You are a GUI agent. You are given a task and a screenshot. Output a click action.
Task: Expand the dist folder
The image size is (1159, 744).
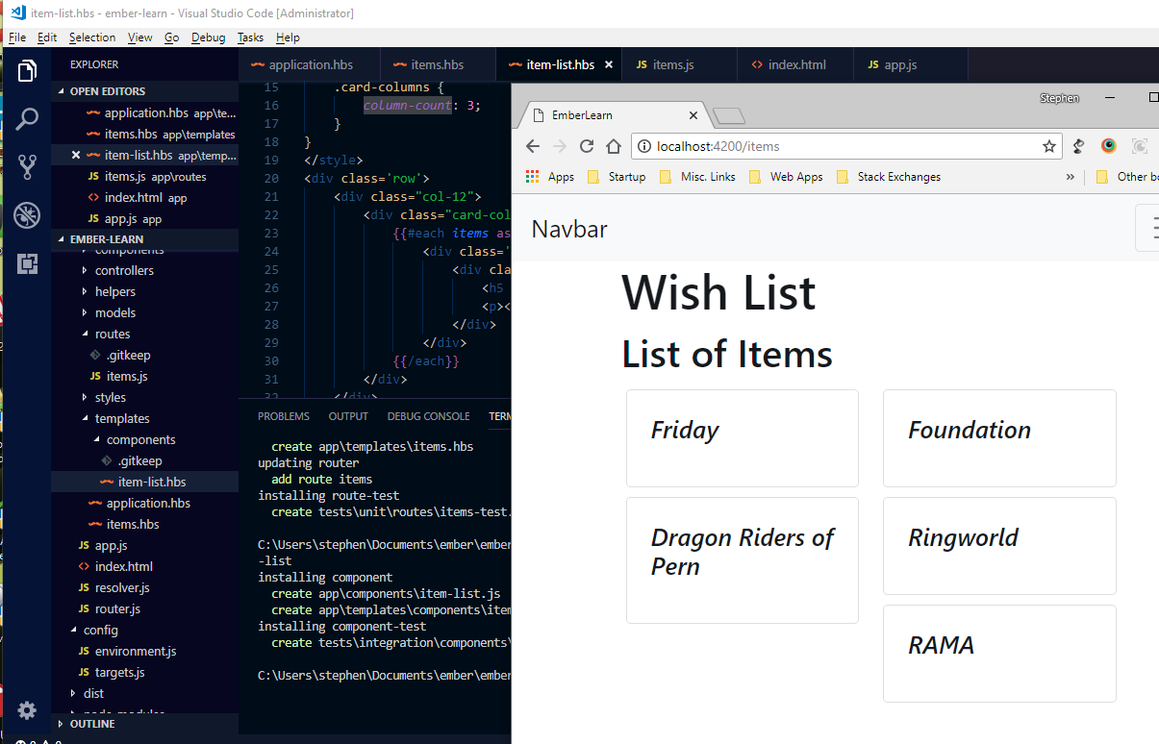(x=93, y=693)
